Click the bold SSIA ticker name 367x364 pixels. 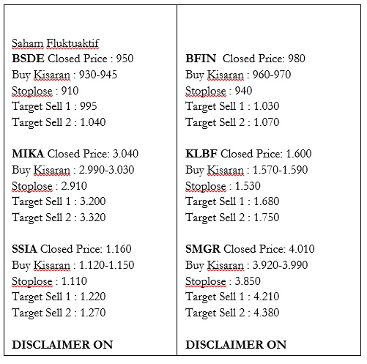[24, 249]
